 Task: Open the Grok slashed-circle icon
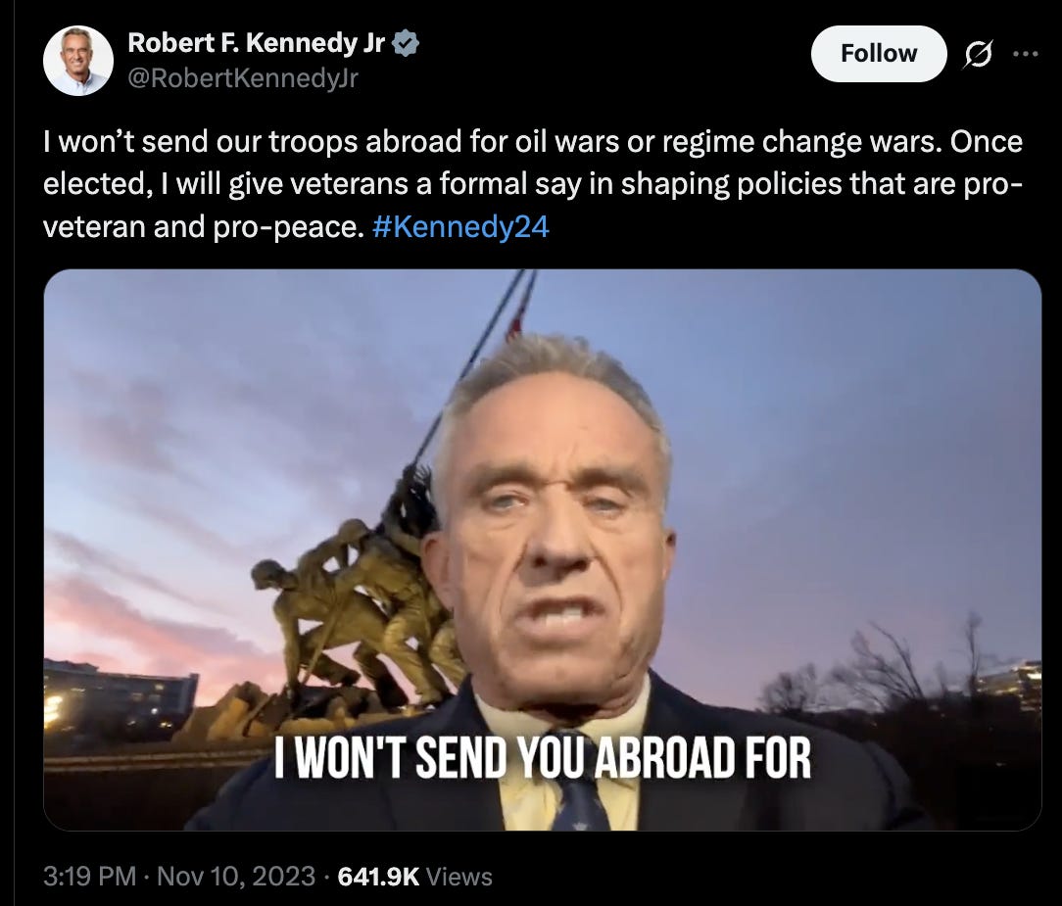(978, 54)
